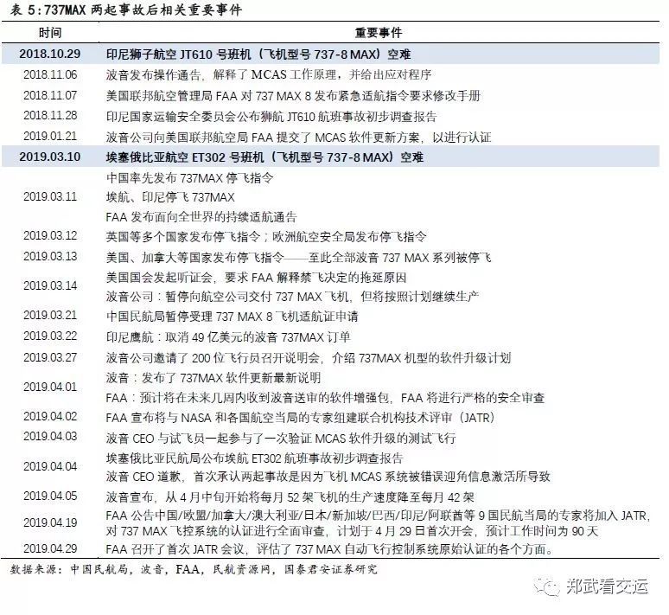Click the 时间 column header
This screenshot has width=669, height=615.
pos(50,33)
